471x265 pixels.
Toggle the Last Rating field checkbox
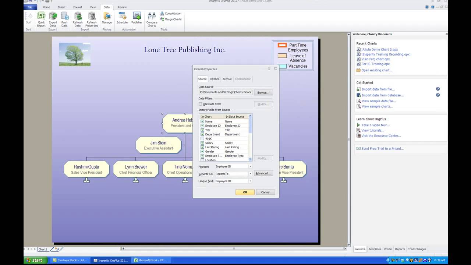[202, 147]
